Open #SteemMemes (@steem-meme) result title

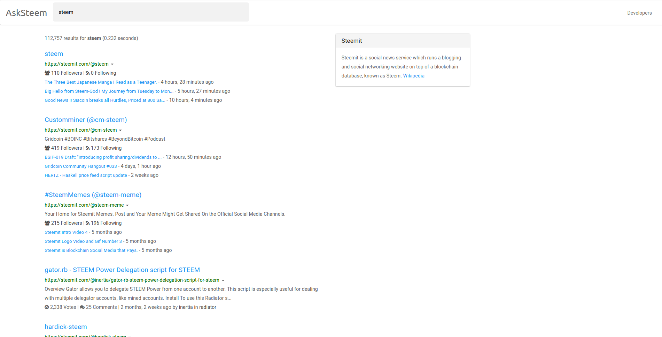(93, 195)
